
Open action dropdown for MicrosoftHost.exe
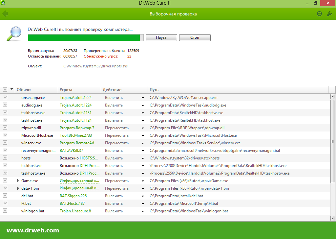143,136
